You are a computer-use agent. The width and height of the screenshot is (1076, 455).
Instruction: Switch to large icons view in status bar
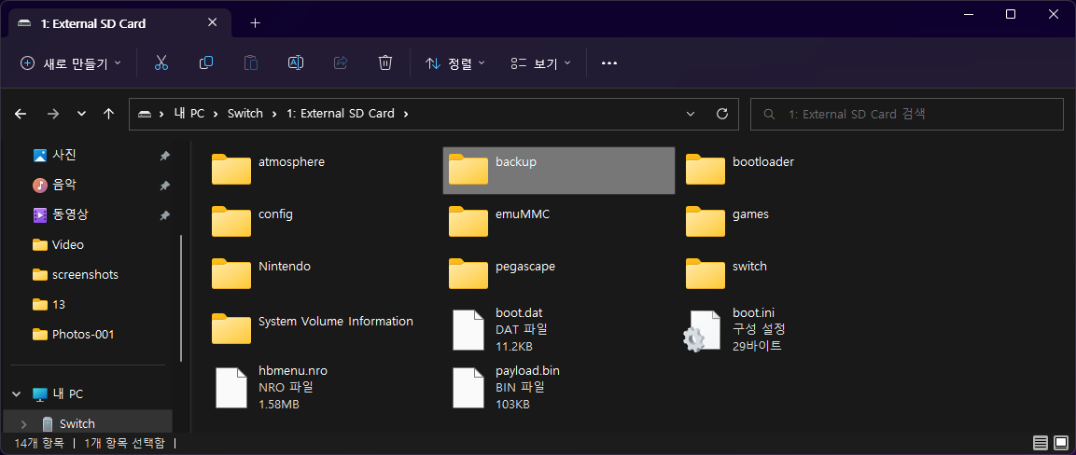(1061, 443)
